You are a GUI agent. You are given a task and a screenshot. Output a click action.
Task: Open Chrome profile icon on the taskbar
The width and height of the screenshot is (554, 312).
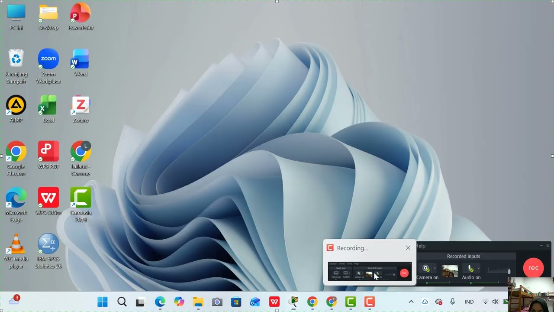332,302
